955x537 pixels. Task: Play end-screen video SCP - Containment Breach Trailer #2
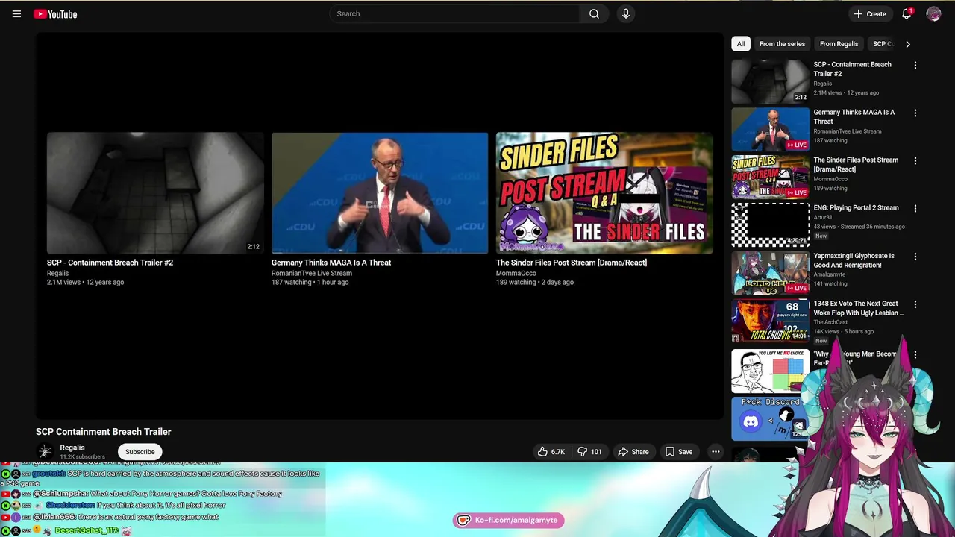tap(155, 193)
